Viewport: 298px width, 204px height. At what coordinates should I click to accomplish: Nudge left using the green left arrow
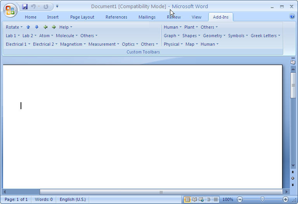click(x=45, y=27)
